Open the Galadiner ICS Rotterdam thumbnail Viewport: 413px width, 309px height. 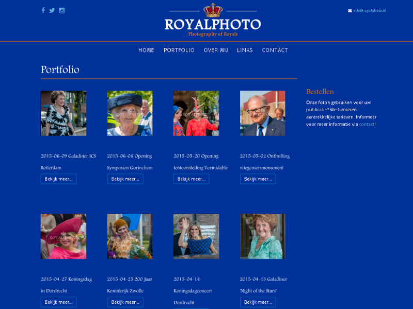point(63,113)
